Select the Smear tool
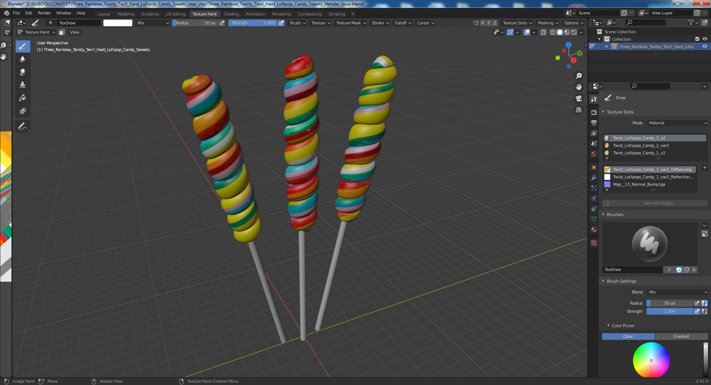This screenshot has width=711, height=385. coord(23,72)
